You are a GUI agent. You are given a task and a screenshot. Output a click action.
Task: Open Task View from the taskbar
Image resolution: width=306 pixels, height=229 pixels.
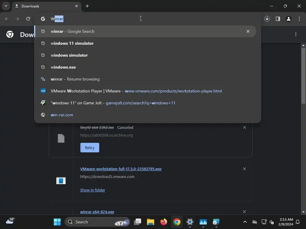pos(137,222)
